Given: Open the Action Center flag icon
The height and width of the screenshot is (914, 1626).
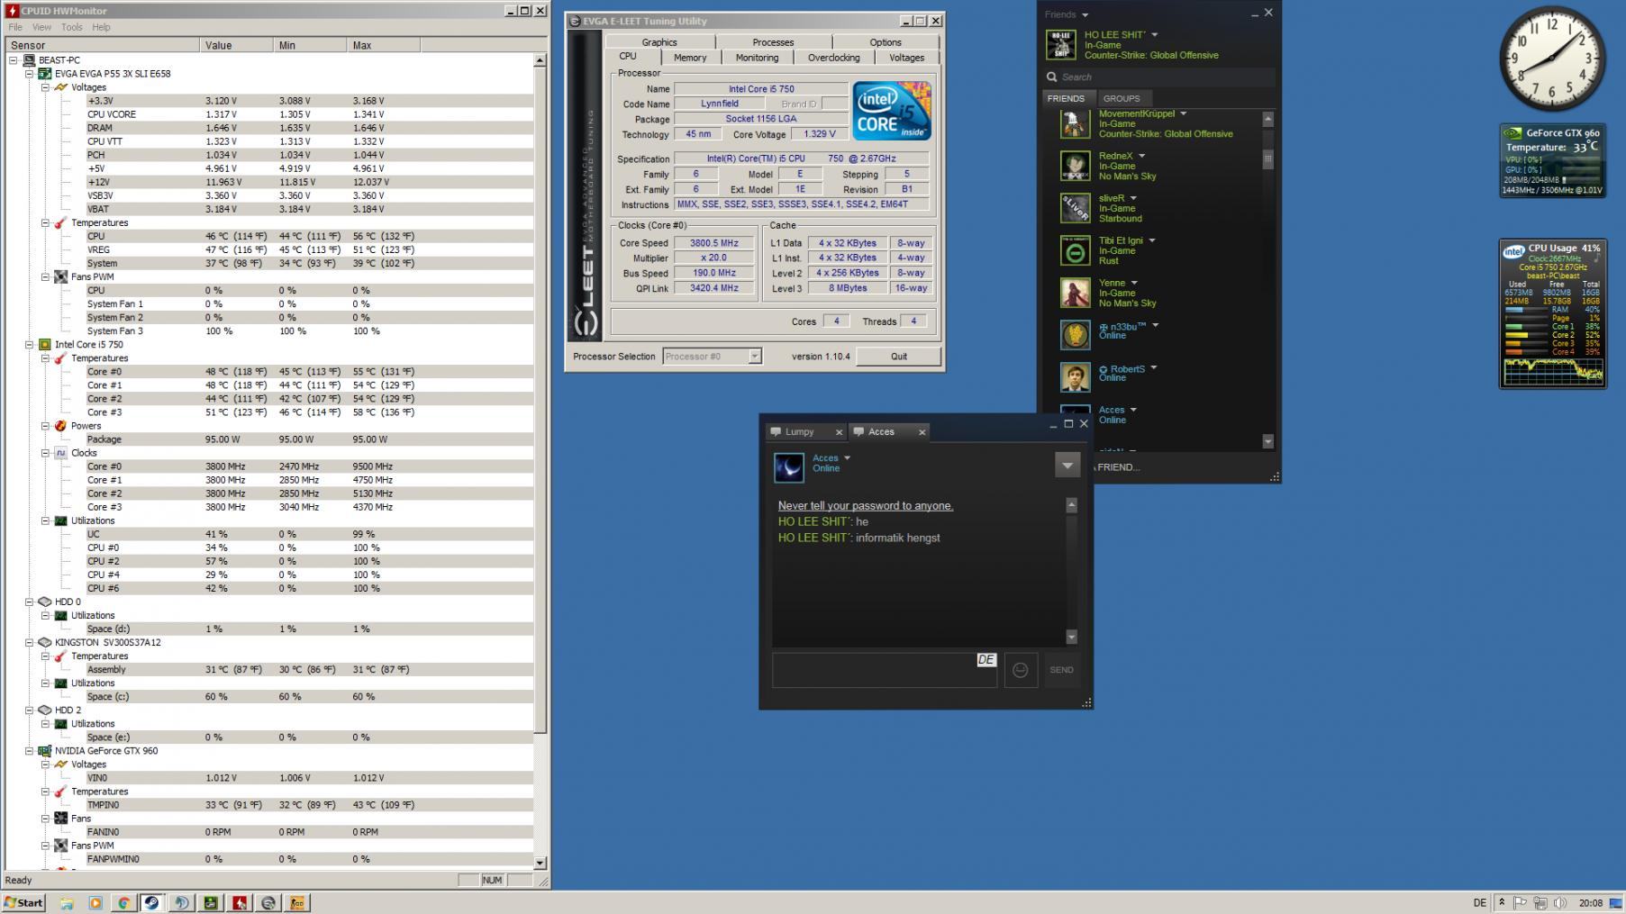Looking at the screenshot, I should click(x=1521, y=902).
